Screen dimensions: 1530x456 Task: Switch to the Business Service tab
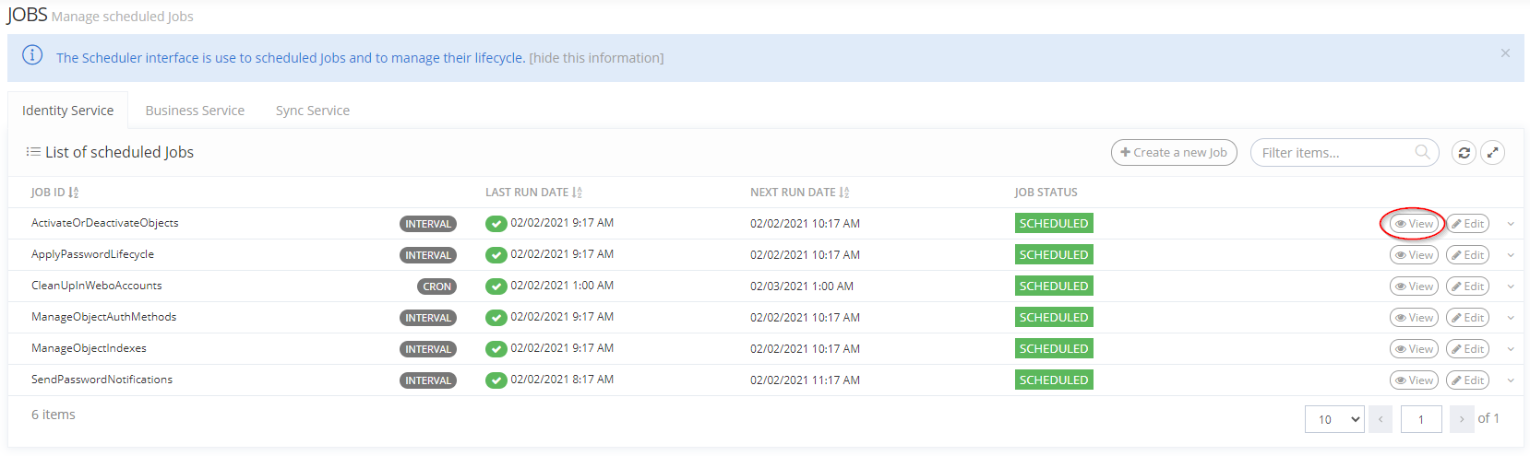(x=195, y=111)
